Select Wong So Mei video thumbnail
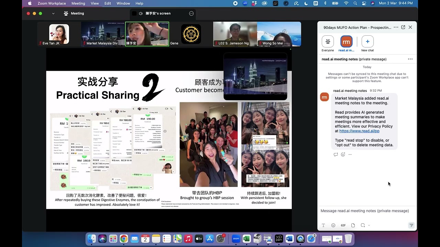This screenshot has height=247, width=440. pos(279,34)
